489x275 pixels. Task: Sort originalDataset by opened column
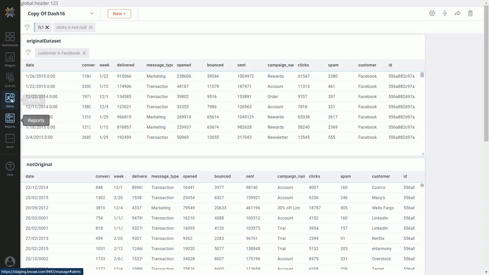(x=184, y=65)
